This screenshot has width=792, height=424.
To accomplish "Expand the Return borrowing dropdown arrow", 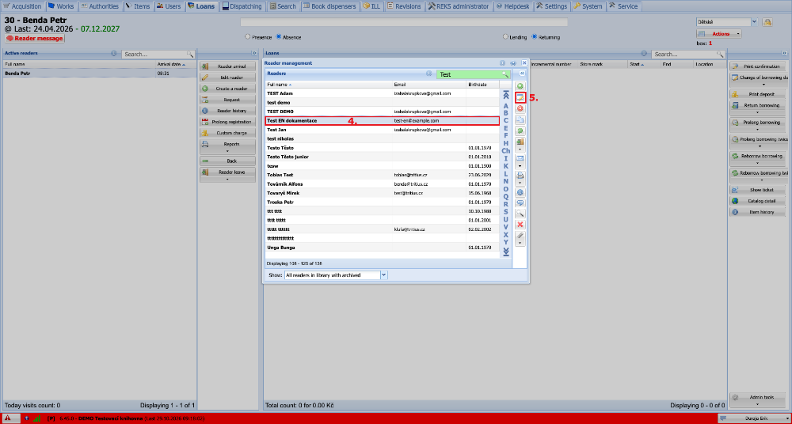I will [x=757, y=112].
